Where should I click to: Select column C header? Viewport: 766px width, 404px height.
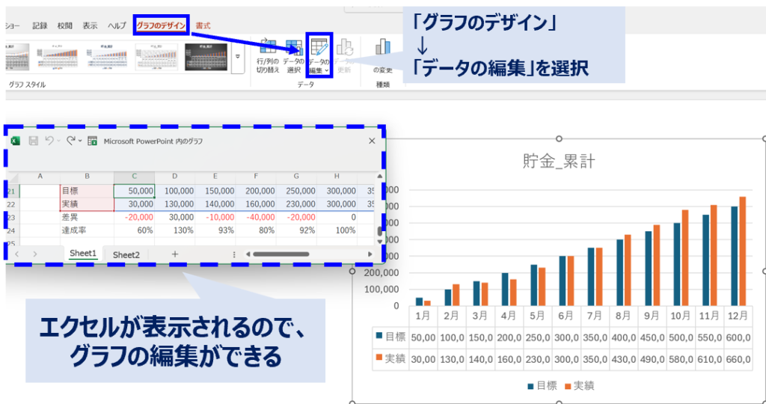pos(135,177)
